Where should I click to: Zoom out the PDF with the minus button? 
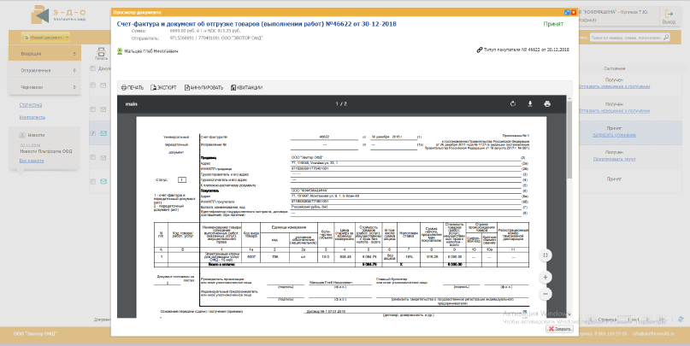tap(546, 294)
